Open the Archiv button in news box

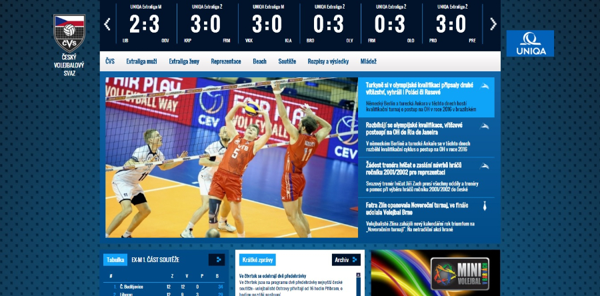pos(346,259)
